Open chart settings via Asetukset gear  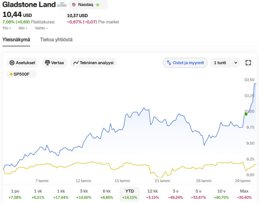(23, 63)
